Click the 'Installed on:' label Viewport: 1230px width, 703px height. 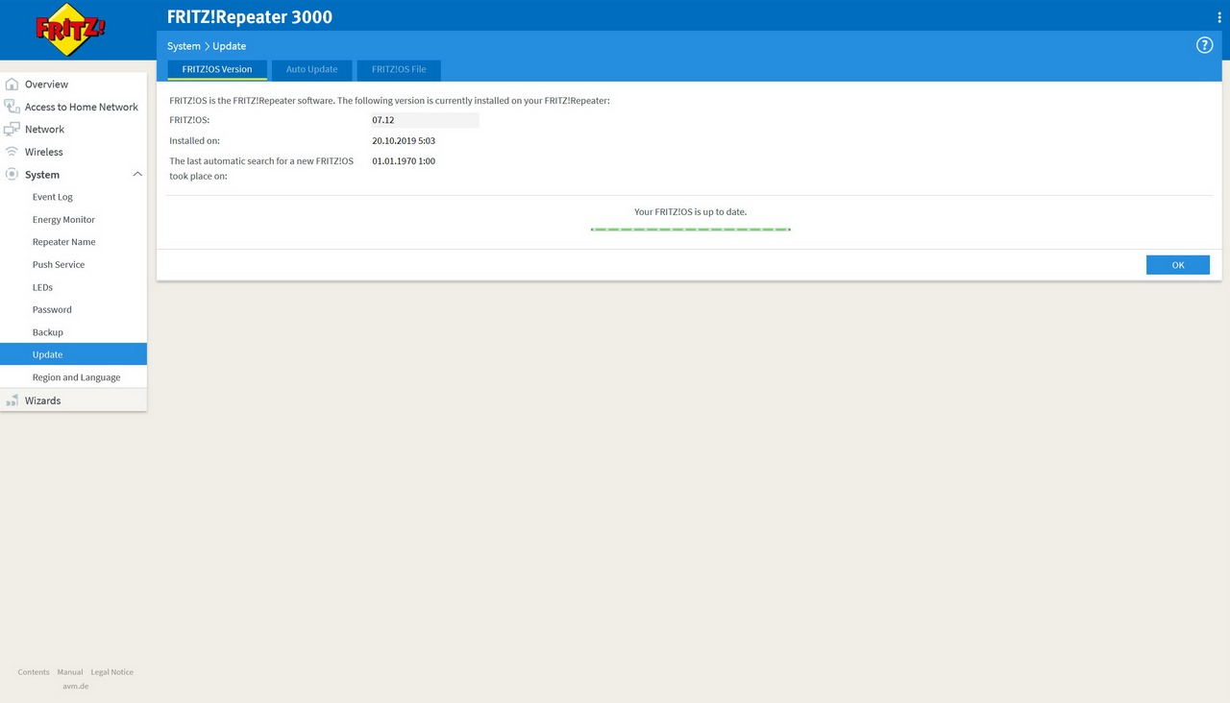click(x=195, y=140)
